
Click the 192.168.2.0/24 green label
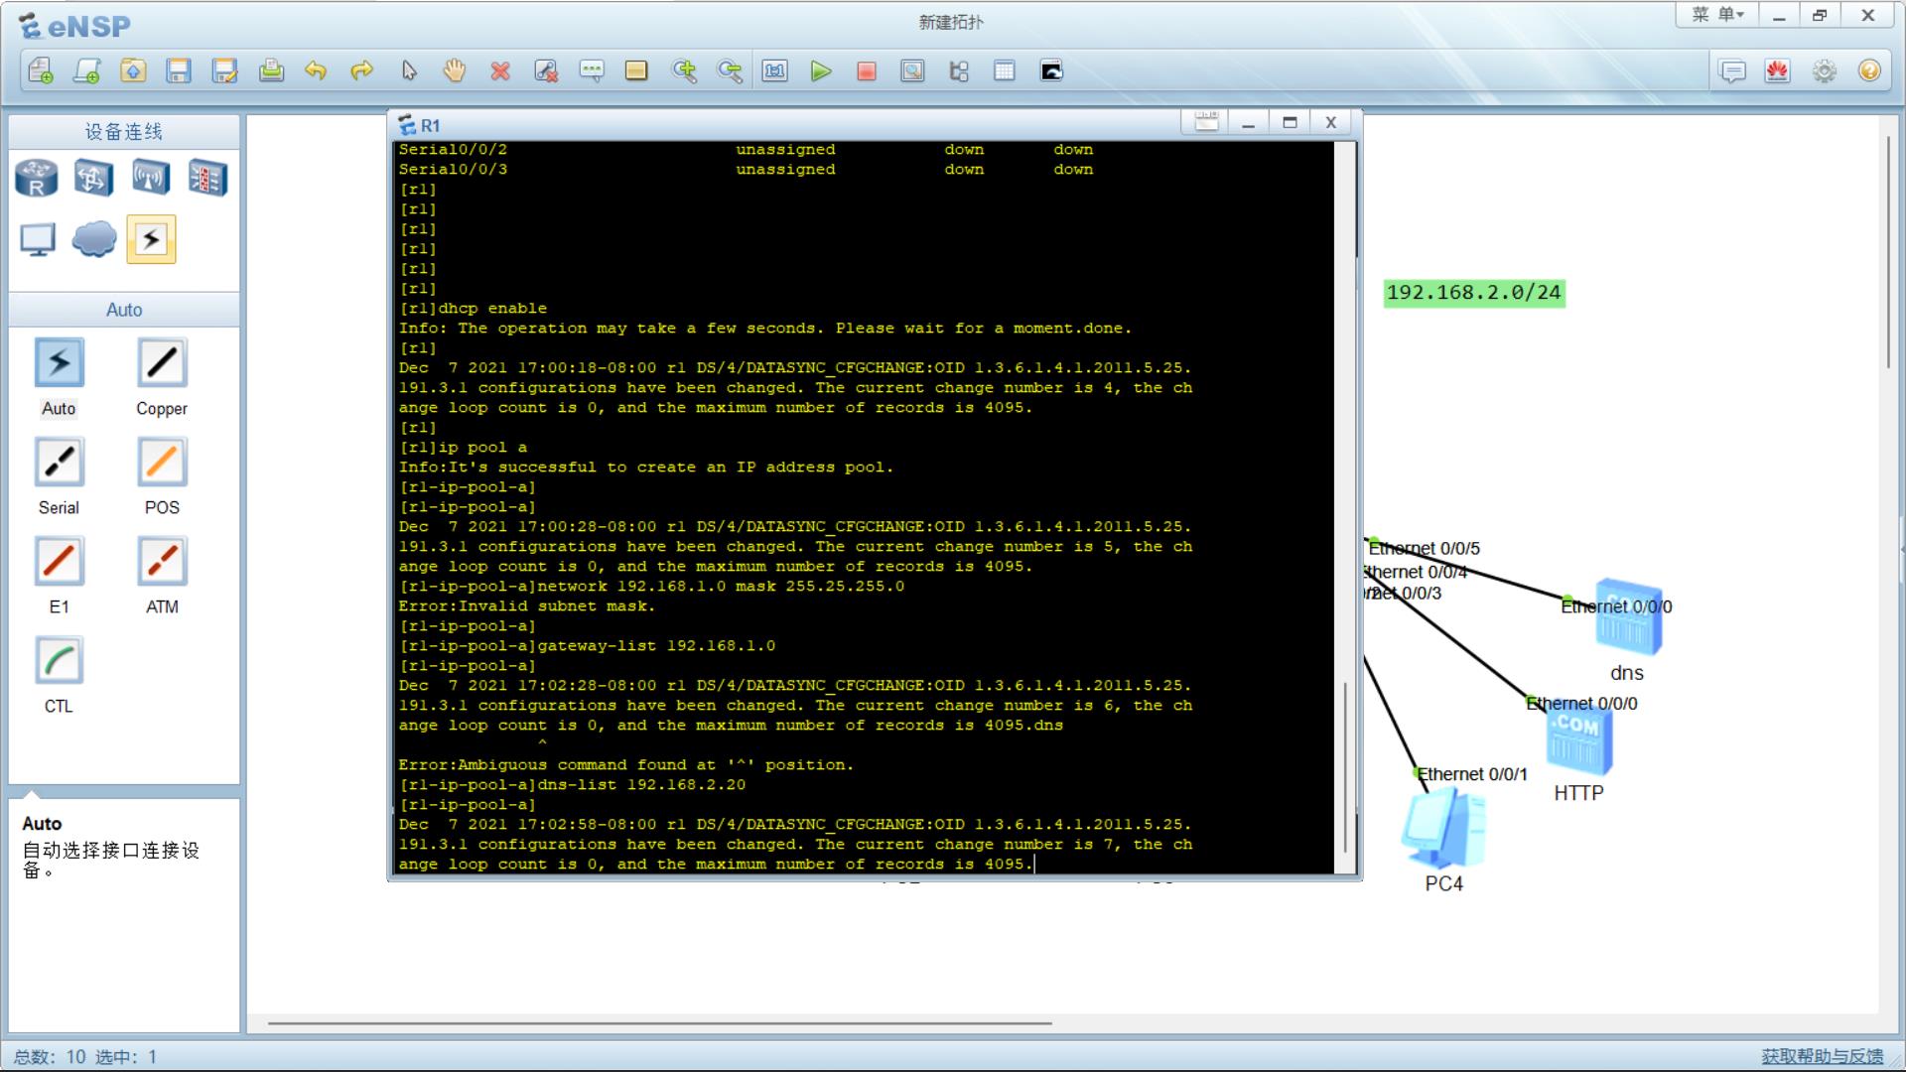pyautogui.click(x=1474, y=293)
